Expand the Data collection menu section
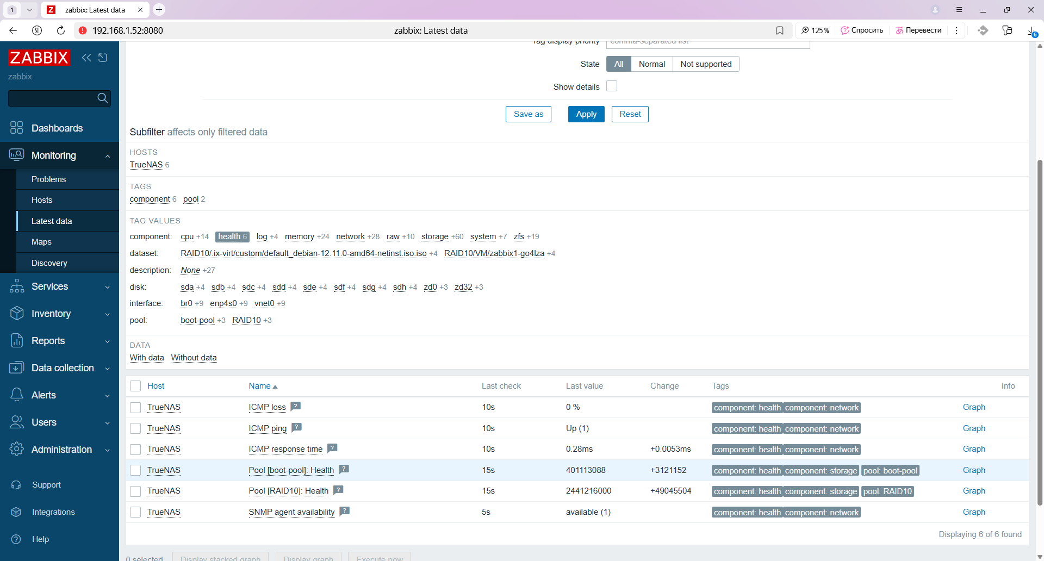1044x561 pixels. 60,368
